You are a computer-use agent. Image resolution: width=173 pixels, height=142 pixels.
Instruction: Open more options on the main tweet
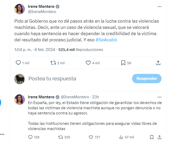[x=159, y=7]
